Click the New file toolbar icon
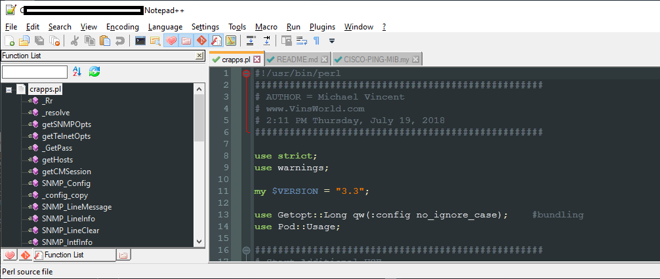The image size is (660, 279). coord(9,41)
